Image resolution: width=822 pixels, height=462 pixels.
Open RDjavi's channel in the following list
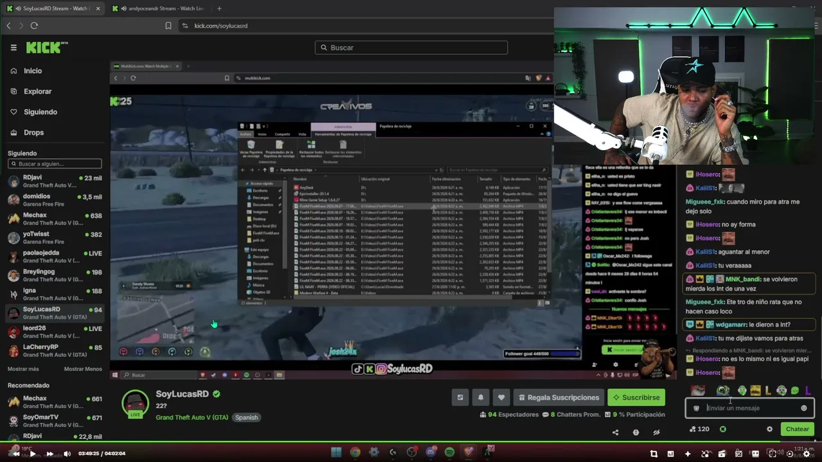point(55,182)
